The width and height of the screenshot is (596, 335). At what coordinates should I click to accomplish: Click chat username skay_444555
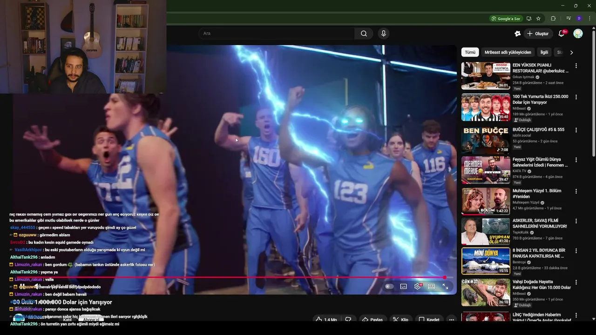coord(23,228)
